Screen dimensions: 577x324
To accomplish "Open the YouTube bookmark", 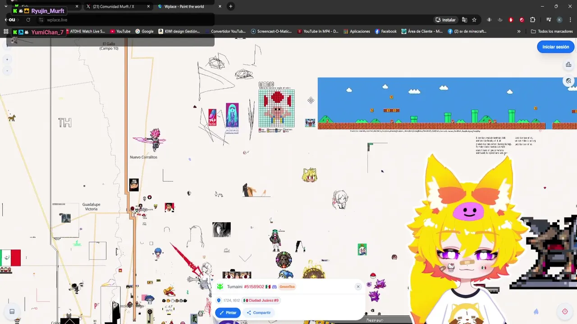I will (120, 31).
